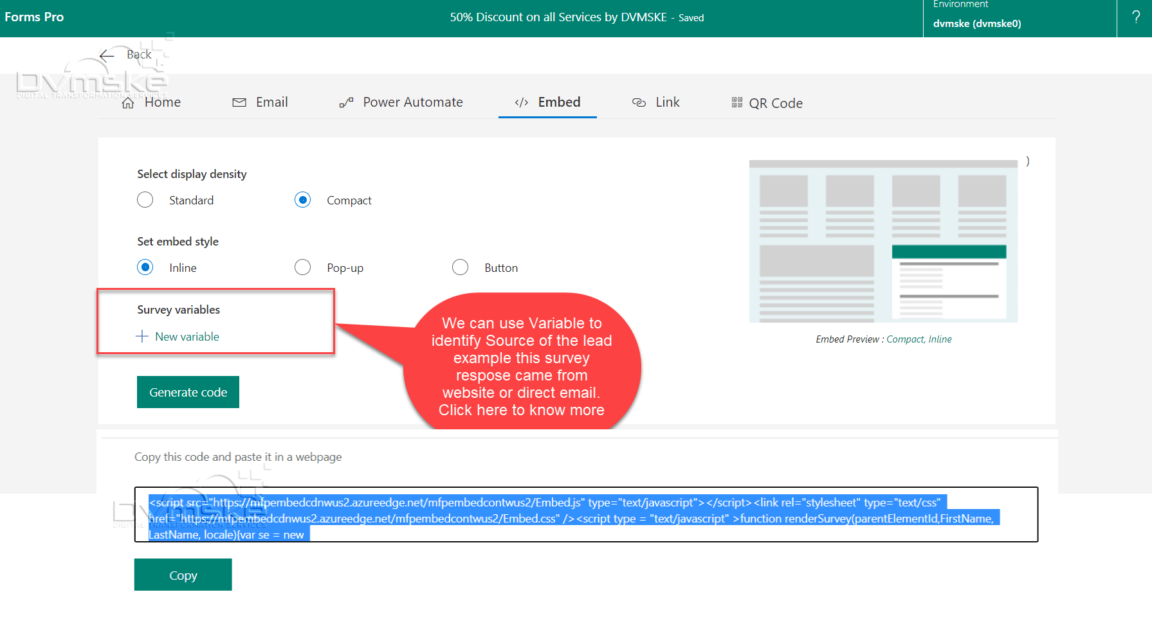1152x617 pixels.
Task: Click the 'Compact, Inline' embed preview caption
Action: tap(919, 339)
